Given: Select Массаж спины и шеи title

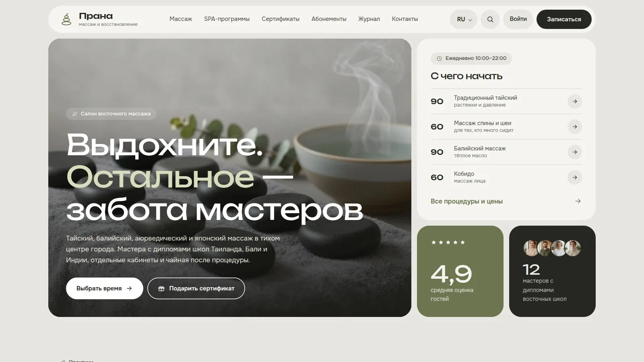Looking at the screenshot, I should pos(483,123).
